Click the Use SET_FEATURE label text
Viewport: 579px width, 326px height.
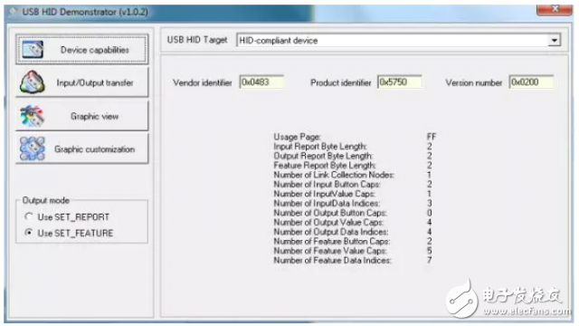coord(75,234)
